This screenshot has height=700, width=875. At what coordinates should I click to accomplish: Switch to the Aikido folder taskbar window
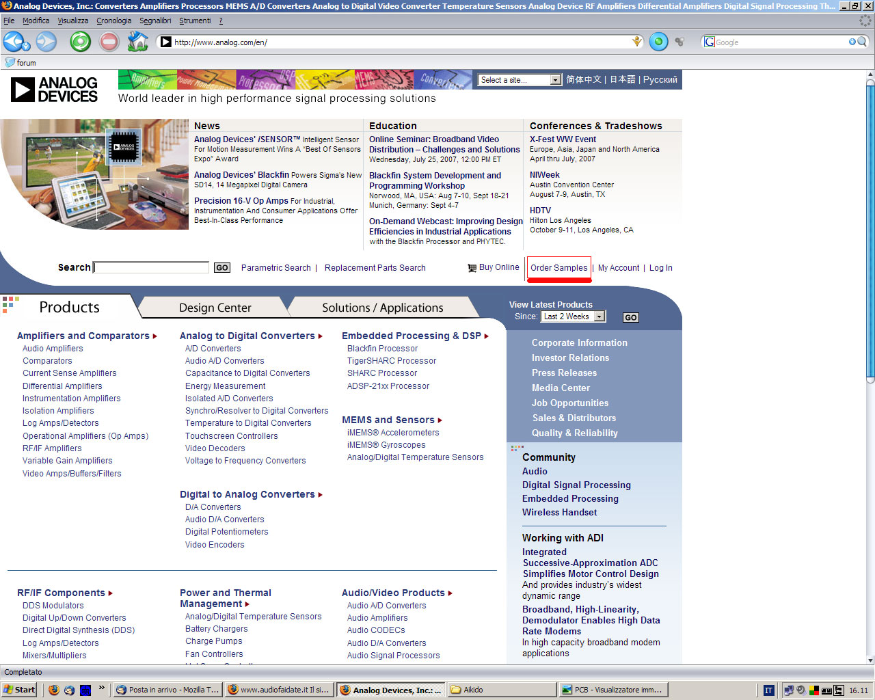tap(501, 690)
